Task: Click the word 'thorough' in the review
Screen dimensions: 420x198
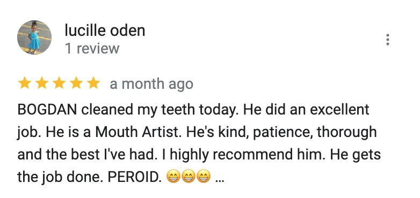Action: pyautogui.click(x=346, y=133)
